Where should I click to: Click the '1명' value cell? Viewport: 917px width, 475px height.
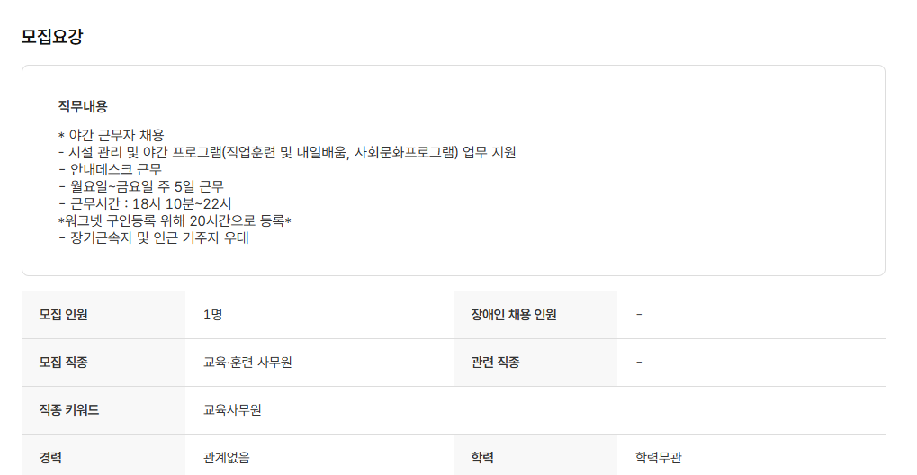[212, 315]
